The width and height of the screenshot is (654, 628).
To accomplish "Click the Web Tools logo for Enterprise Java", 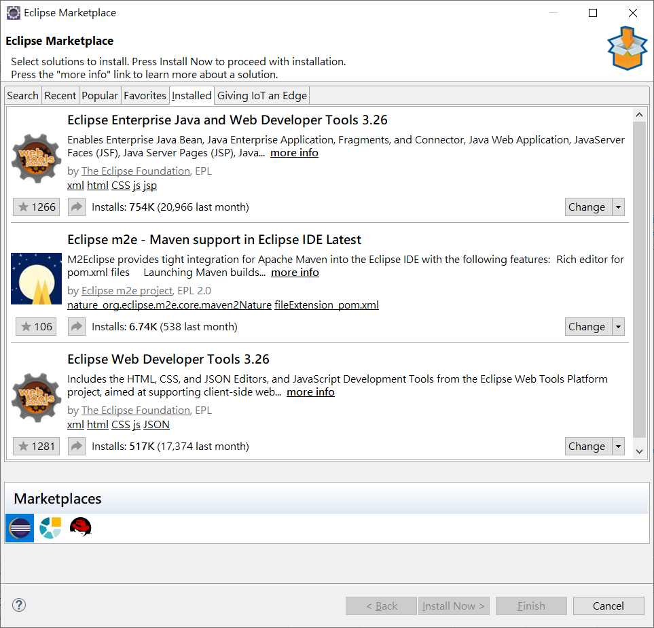I will pos(36,158).
